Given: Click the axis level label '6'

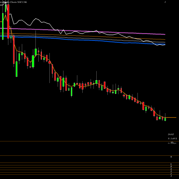Looking at the screenshot, I should point(171,164).
